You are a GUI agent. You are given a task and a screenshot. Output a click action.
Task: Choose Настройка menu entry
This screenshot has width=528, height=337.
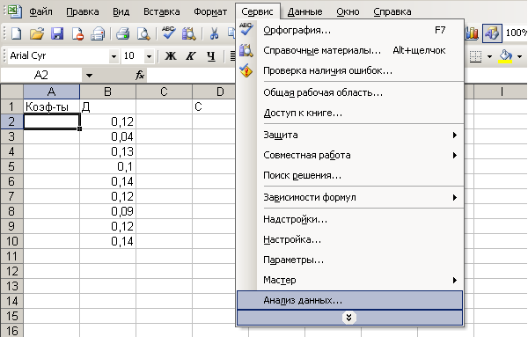[x=349, y=239]
